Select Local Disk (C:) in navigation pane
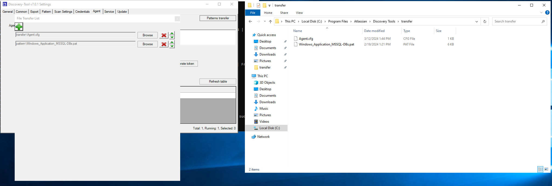This screenshot has width=552, height=186. coord(266,128)
